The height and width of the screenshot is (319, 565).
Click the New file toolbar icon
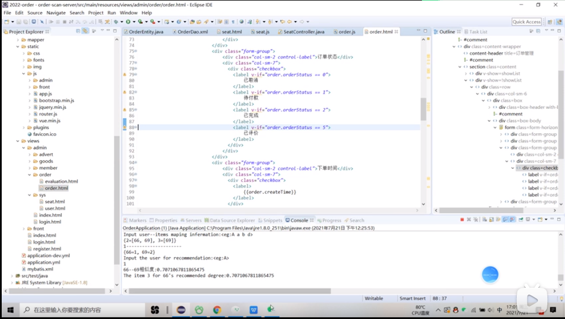point(6,22)
